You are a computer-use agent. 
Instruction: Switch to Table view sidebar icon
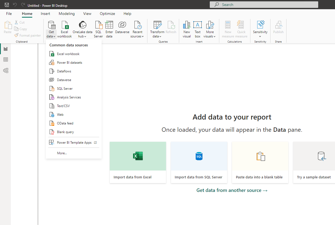point(6,60)
